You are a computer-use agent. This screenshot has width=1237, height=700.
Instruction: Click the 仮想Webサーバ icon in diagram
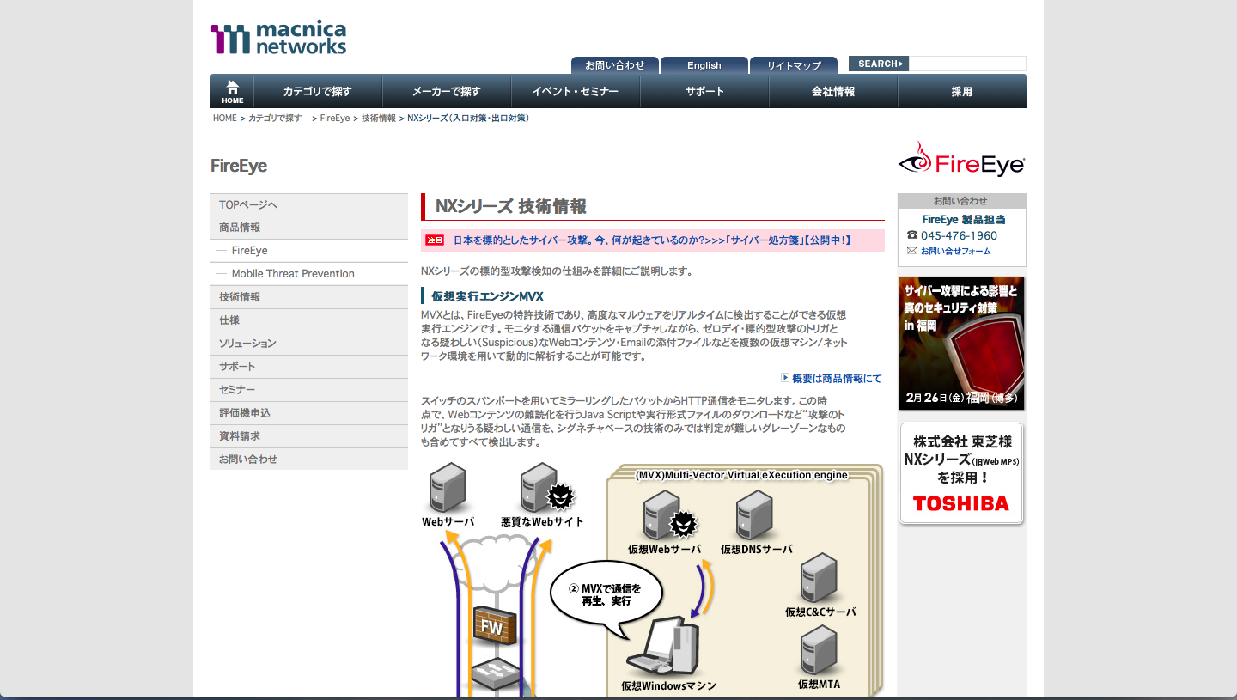point(669,514)
